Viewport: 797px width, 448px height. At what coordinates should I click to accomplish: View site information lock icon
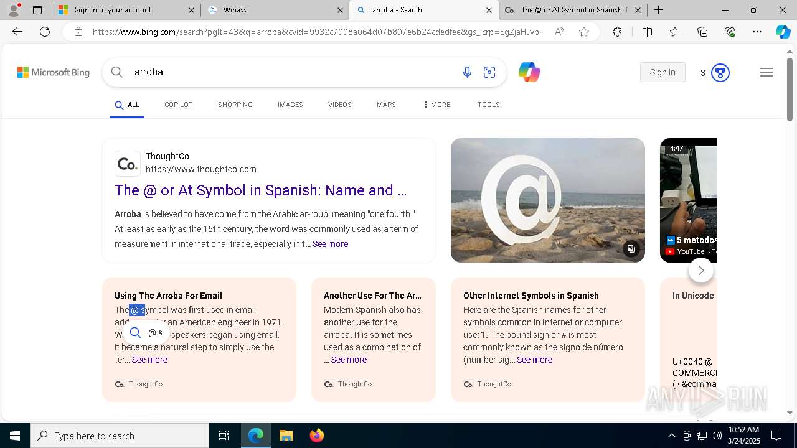pos(78,32)
